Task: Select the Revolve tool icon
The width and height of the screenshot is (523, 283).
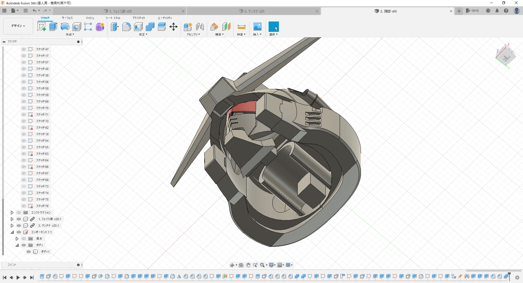Action: click(x=65, y=27)
